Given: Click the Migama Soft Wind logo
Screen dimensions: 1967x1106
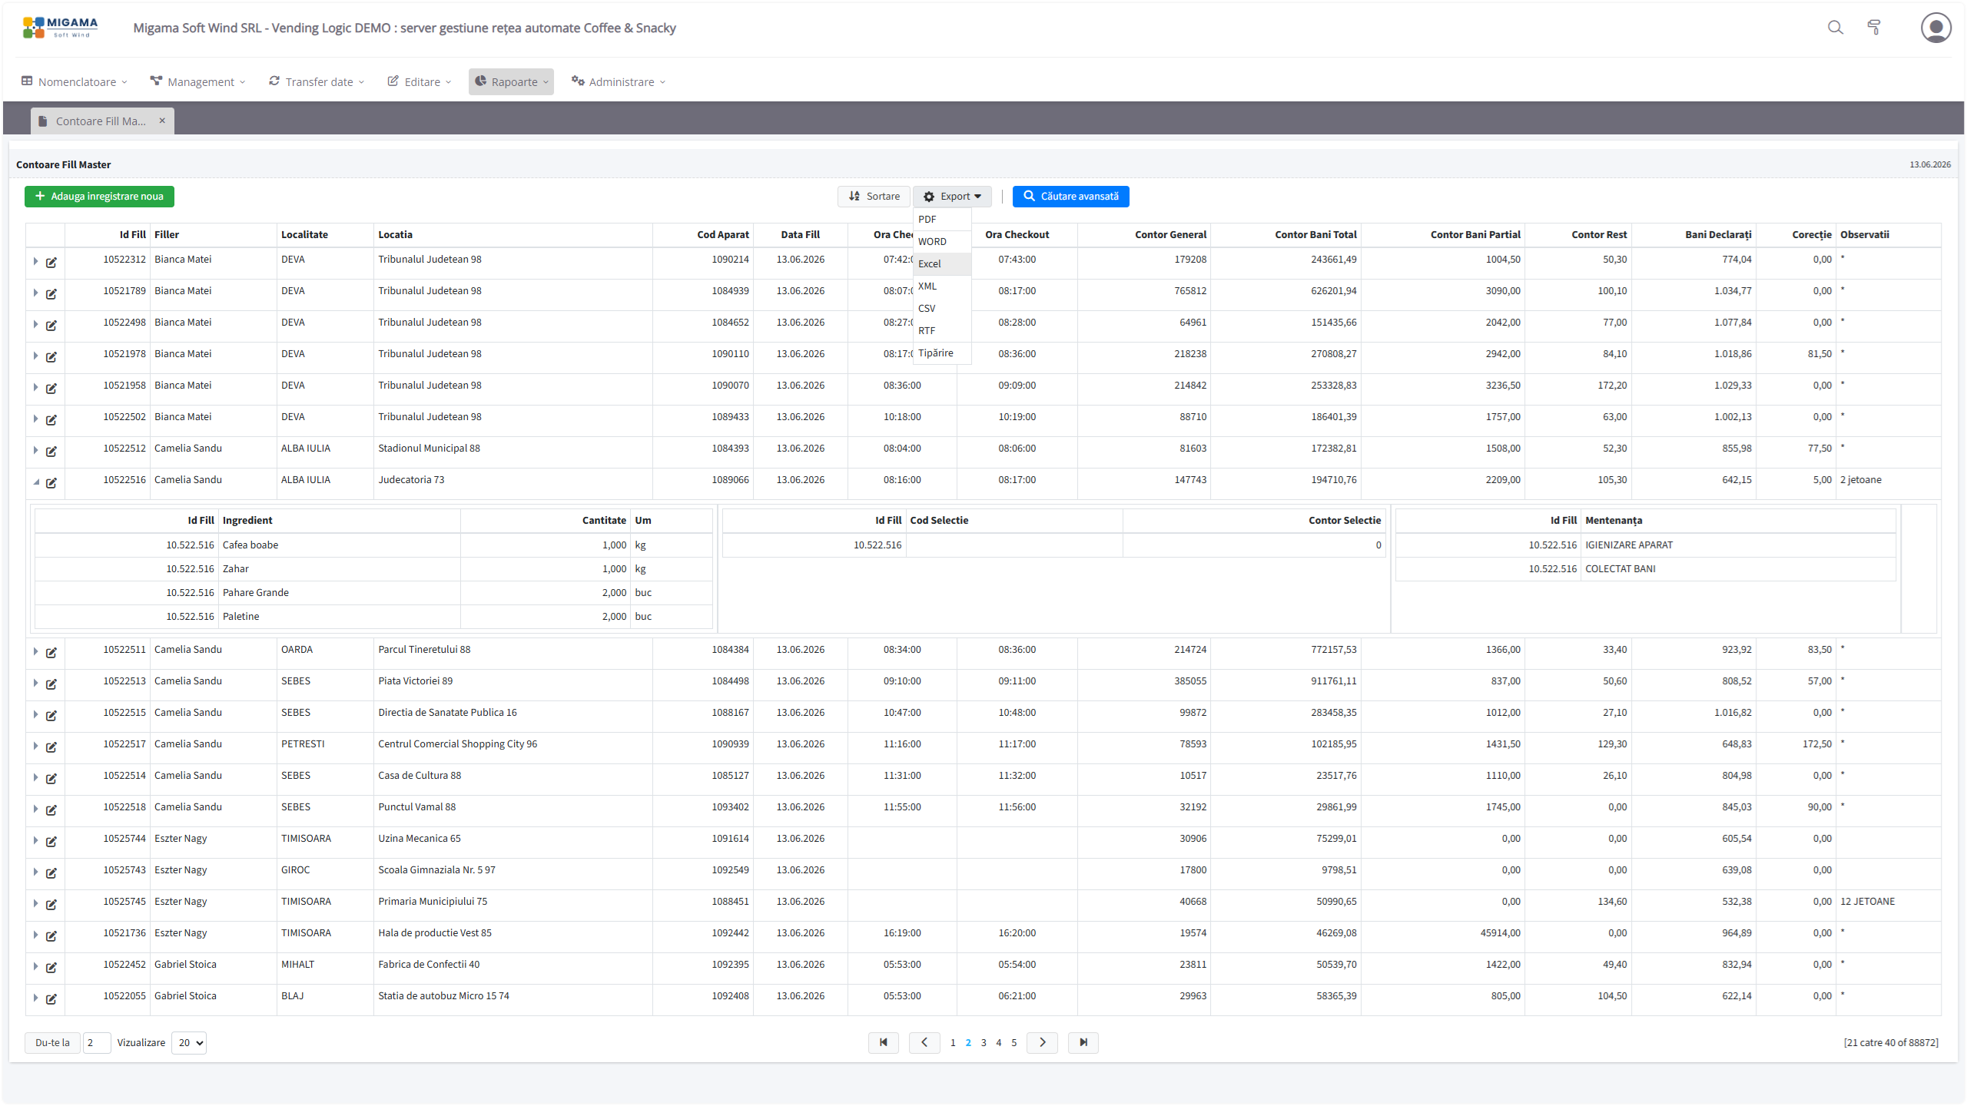Looking at the screenshot, I should click(x=61, y=28).
